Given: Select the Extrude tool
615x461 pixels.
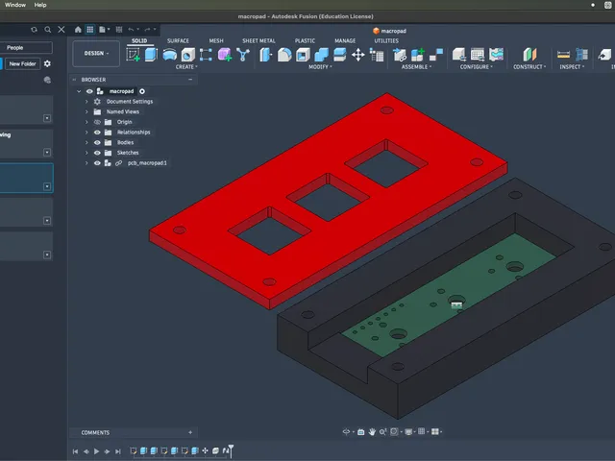Looking at the screenshot, I should point(151,55).
